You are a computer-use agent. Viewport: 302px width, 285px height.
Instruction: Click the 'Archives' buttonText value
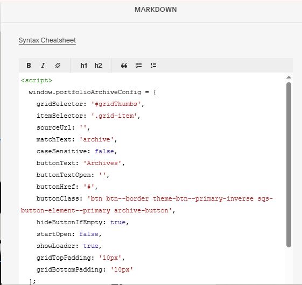pos(102,163)
